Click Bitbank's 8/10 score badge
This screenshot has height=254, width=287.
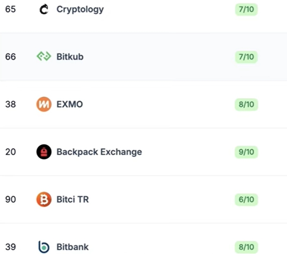pos(246,247)
